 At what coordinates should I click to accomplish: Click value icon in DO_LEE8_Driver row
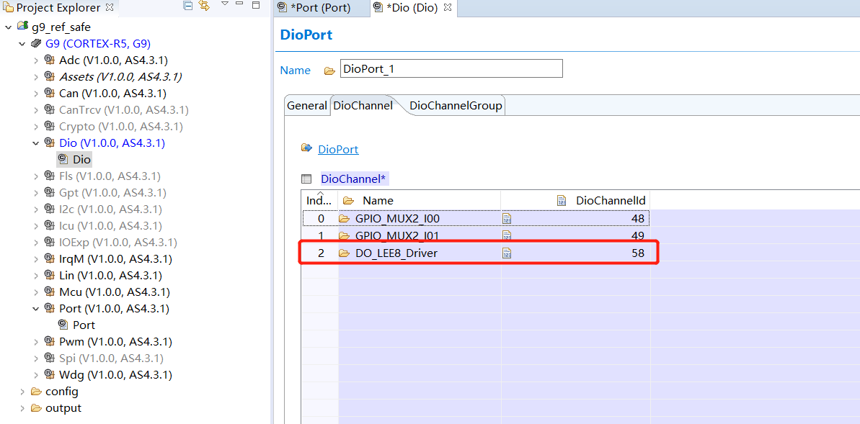[x=507, y=253]
